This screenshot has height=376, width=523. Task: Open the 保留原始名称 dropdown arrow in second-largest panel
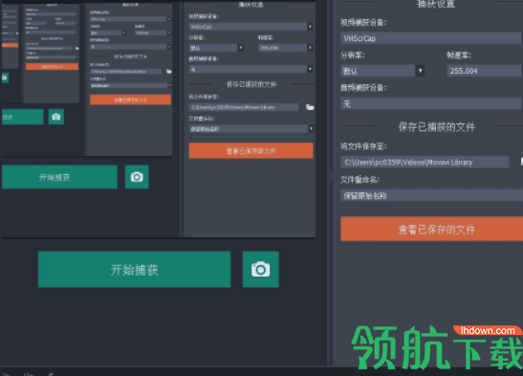(x=310, y=128)
